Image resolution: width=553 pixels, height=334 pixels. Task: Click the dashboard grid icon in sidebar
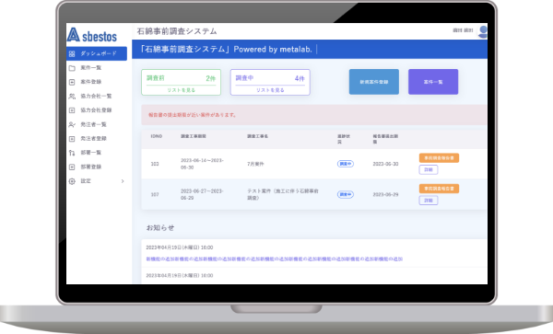72,54
